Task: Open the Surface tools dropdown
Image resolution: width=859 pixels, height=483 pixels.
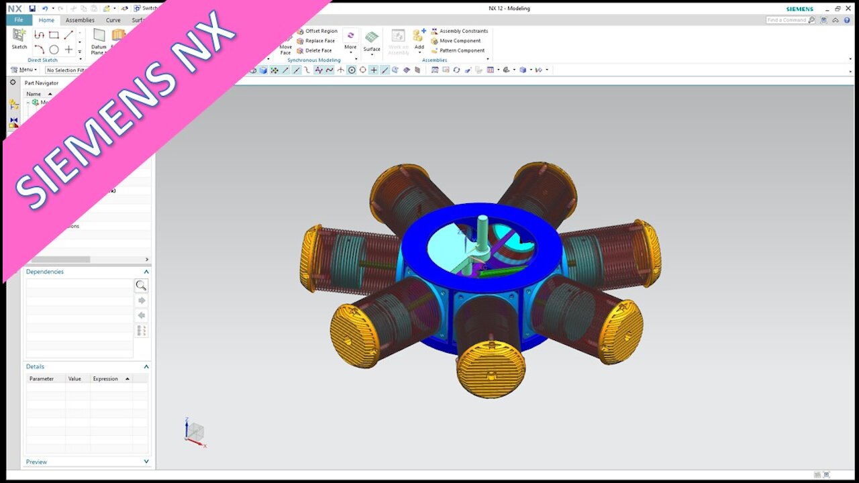Action: click(x=372, y=42)
